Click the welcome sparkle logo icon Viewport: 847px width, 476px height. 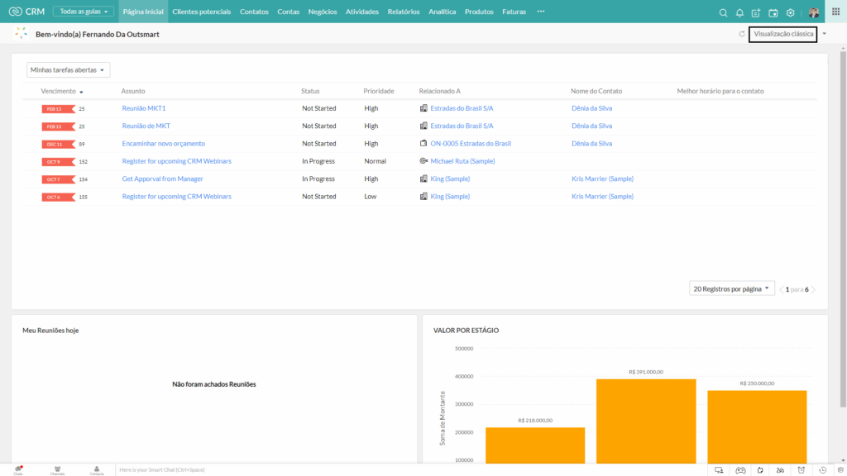(21, 33)
